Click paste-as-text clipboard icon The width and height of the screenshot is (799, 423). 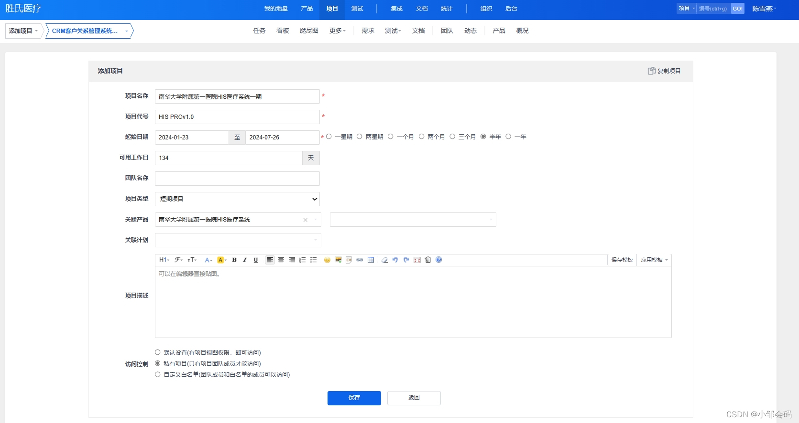(x=428, y=260)
